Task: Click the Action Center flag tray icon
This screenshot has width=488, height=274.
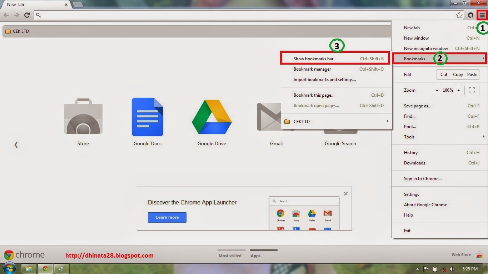Action: click(426, 269)
